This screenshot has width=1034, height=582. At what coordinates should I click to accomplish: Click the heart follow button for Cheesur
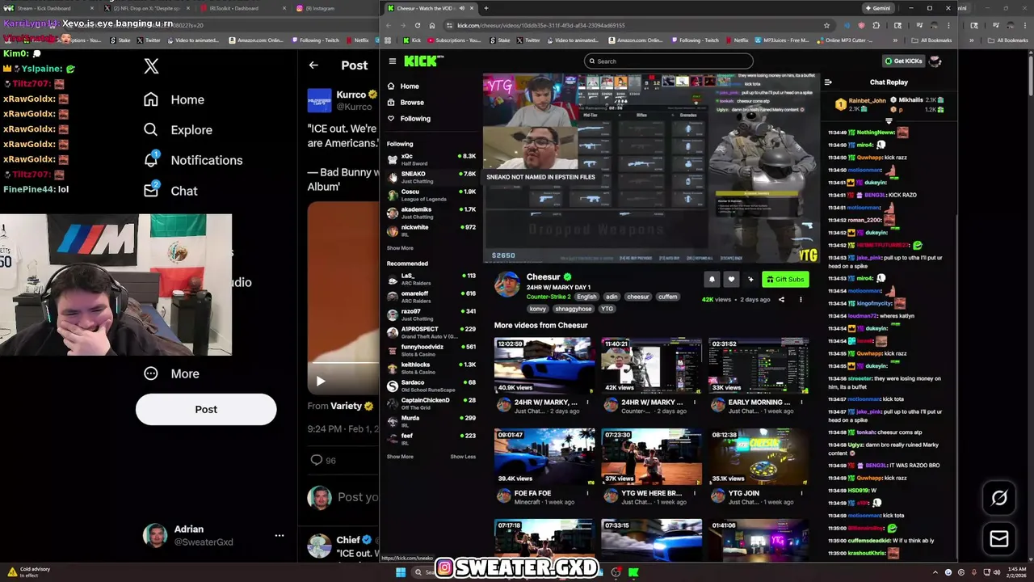731,279
